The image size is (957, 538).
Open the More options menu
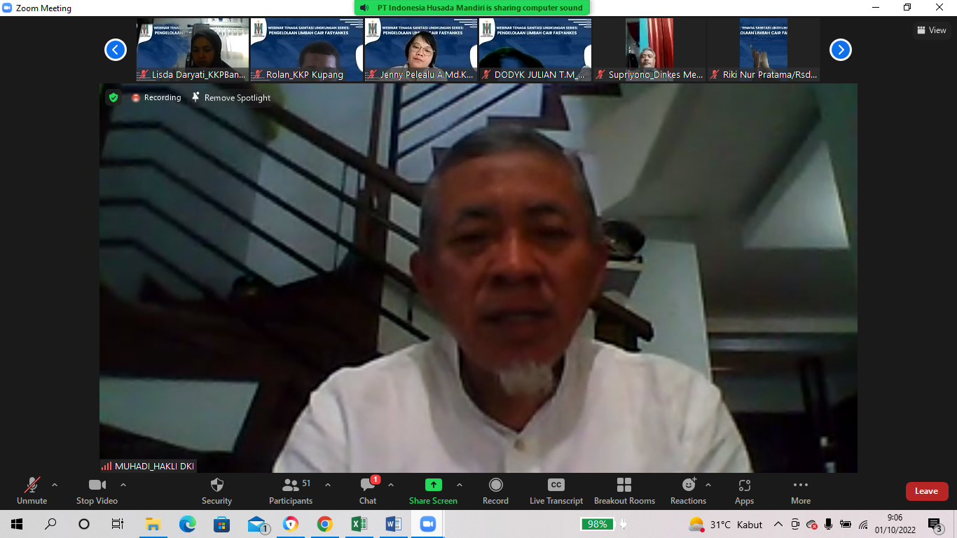801,491
